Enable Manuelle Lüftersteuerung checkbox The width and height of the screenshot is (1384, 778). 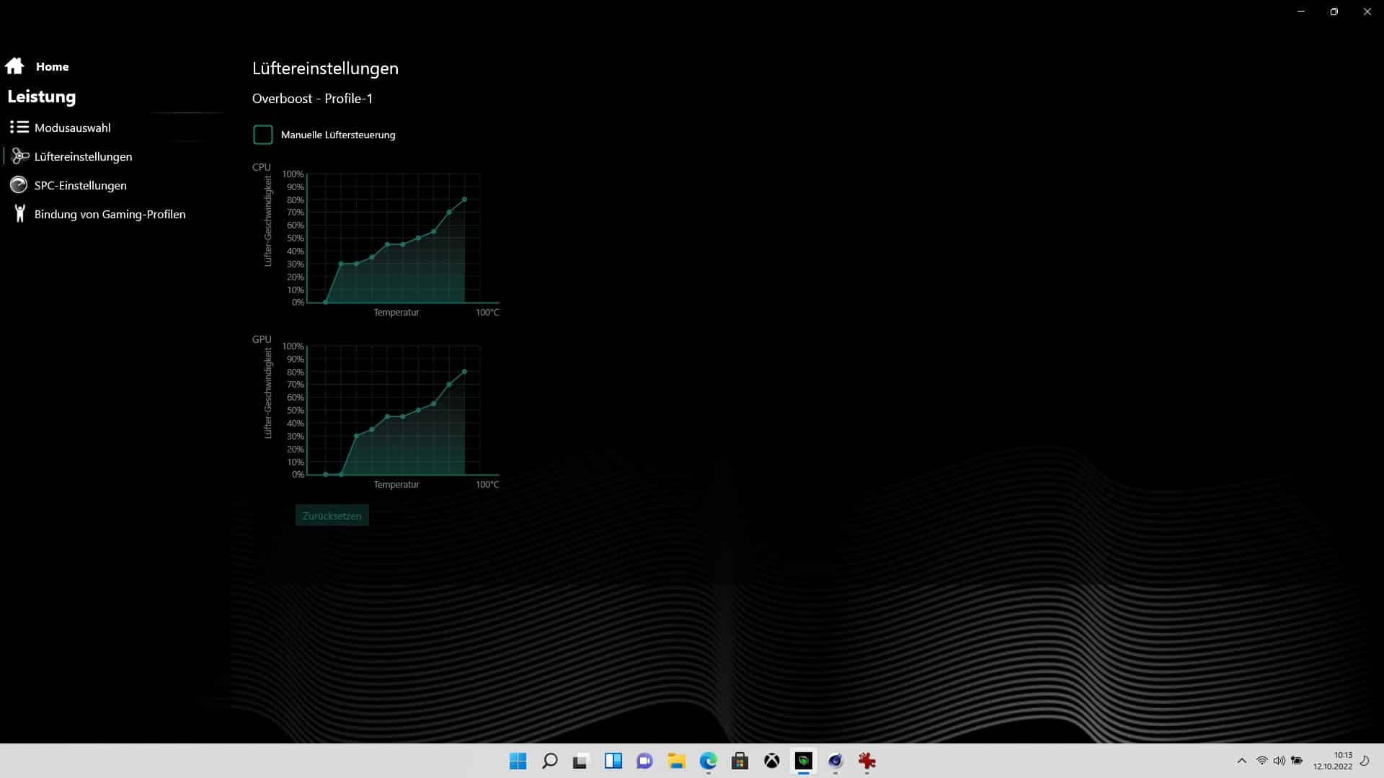pyautogui.click(x=263, y=135)
